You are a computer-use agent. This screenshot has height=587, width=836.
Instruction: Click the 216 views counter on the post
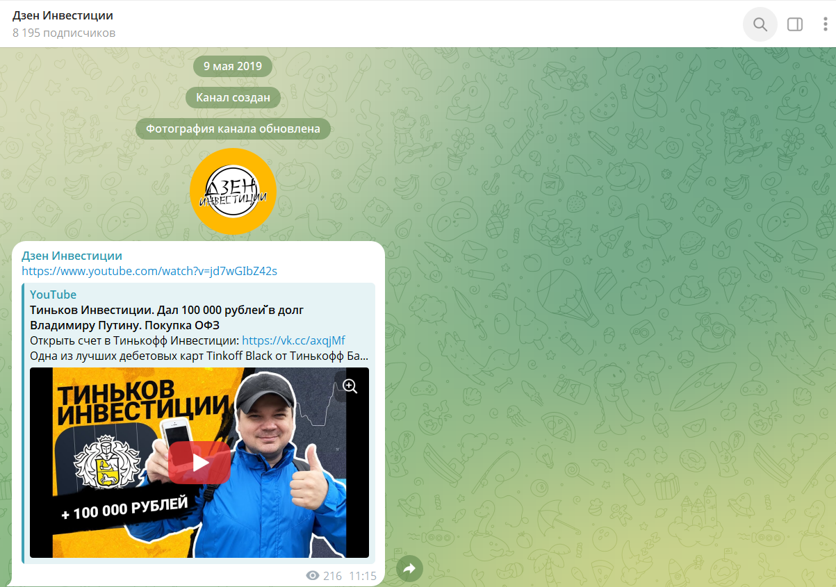point(325,576)
